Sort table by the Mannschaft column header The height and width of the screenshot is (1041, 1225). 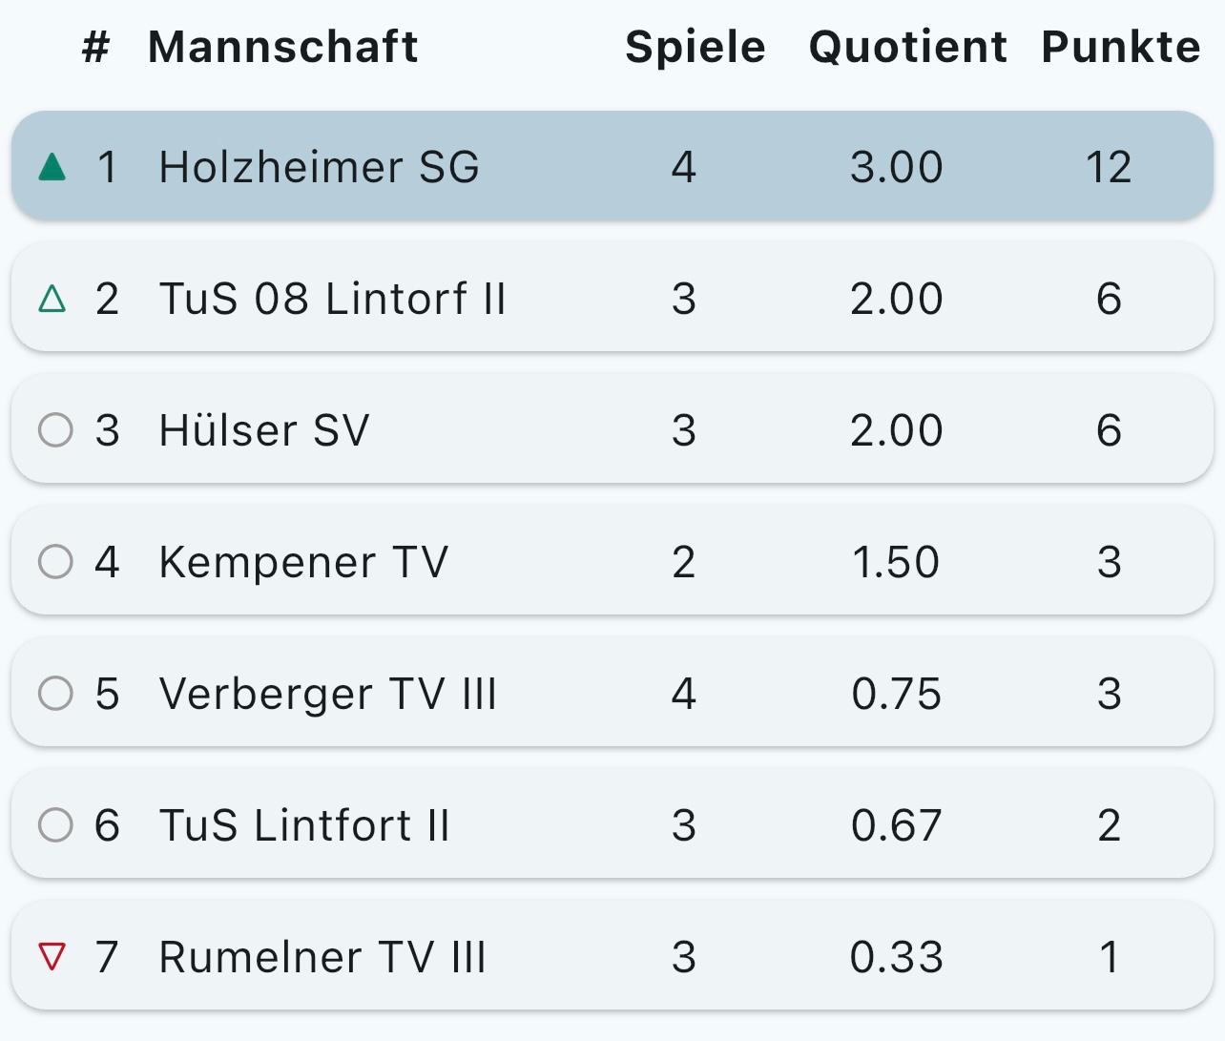tap(282, 47)
